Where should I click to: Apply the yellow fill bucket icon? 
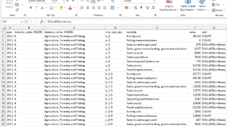click(61, 8)
